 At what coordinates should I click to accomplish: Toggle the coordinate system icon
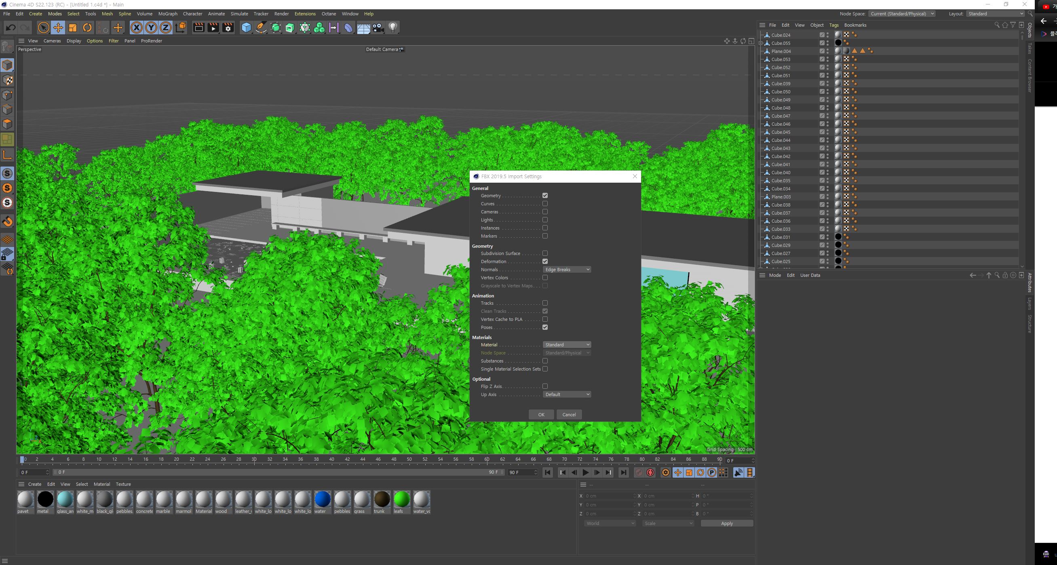[x=181, y=27]
